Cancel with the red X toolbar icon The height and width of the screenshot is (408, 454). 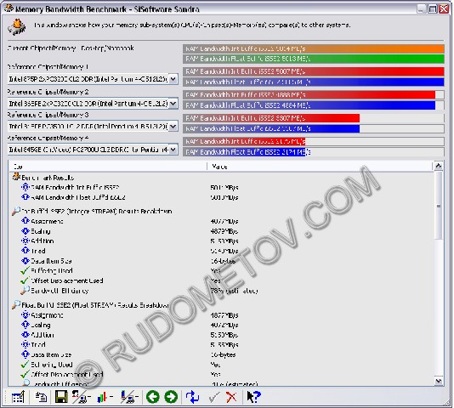pos(231,397)
